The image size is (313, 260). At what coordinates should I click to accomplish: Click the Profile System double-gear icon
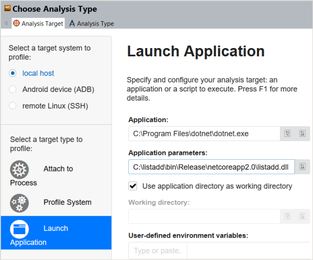[x=20, y=202]
